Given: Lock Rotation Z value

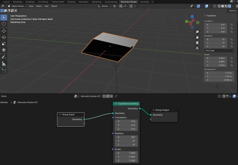Looking at the screenshot, I should [231, 47].
